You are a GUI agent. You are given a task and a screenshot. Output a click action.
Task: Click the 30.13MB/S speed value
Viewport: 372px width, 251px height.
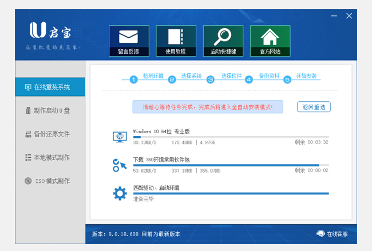pyautogui.click(x=145, y=142)
